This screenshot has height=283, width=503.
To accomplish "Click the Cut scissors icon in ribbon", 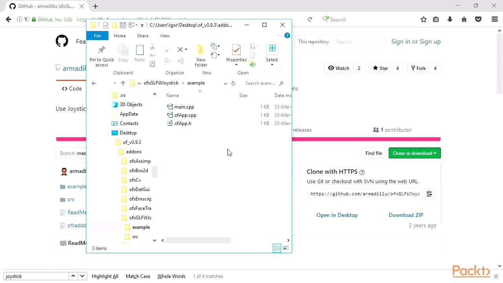I will [x=152, y=47].
